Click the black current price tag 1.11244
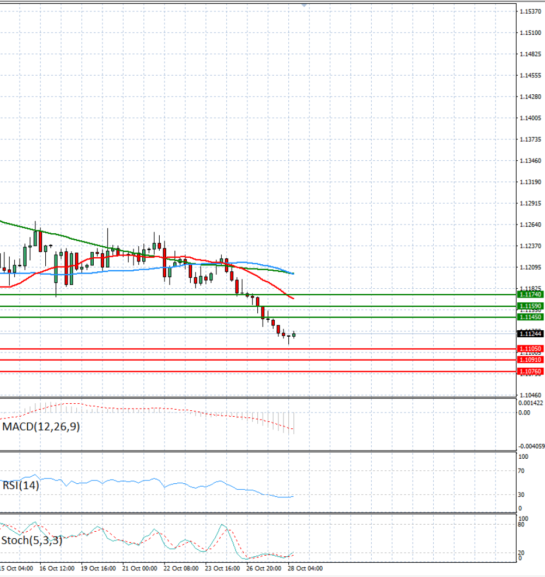Viewport: 545px width, 577px height. [x=530, y=334]
